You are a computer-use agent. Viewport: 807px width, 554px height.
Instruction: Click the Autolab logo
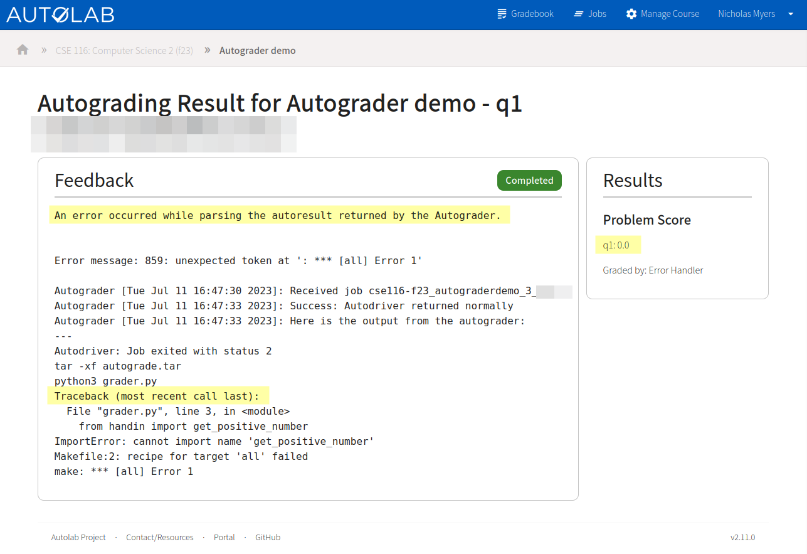[x=60, y=14]
